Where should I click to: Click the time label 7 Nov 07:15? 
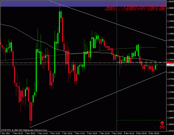click(x=18, y=133)
